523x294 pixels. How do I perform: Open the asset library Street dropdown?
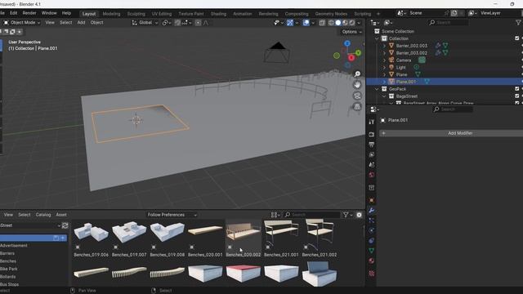point(30,225)
